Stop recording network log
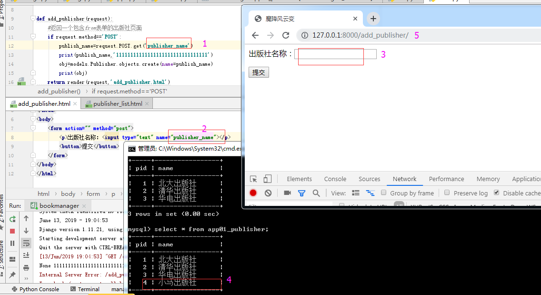 pyautogui.click(x=253, y=193)
